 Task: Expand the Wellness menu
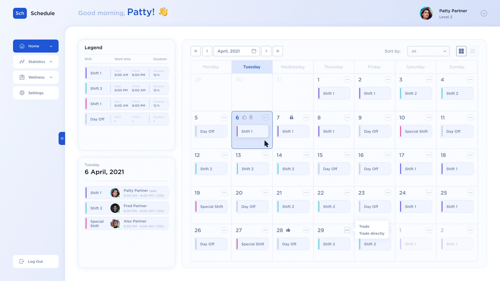tap(36, 77)
